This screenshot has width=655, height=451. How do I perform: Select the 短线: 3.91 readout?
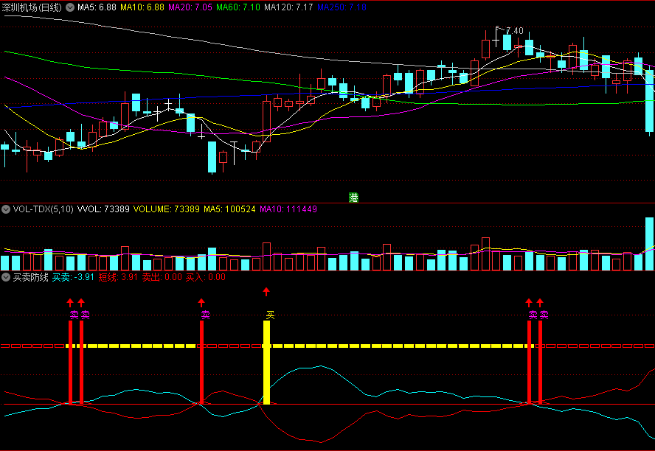coord(118,277)
